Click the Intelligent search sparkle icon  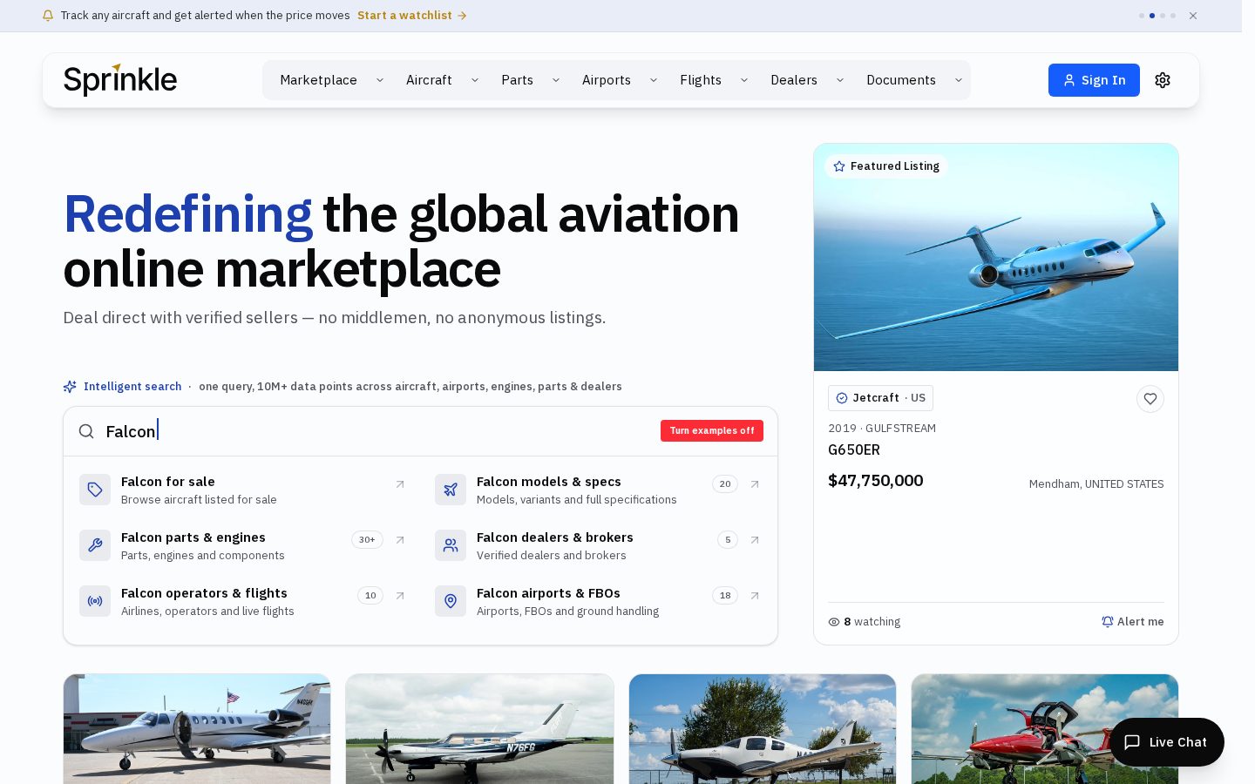click(70, 387)
